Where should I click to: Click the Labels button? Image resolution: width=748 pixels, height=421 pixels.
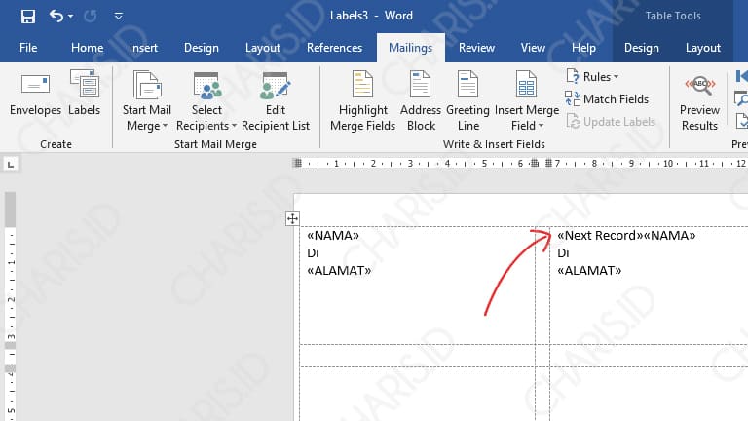click(85, 94)
